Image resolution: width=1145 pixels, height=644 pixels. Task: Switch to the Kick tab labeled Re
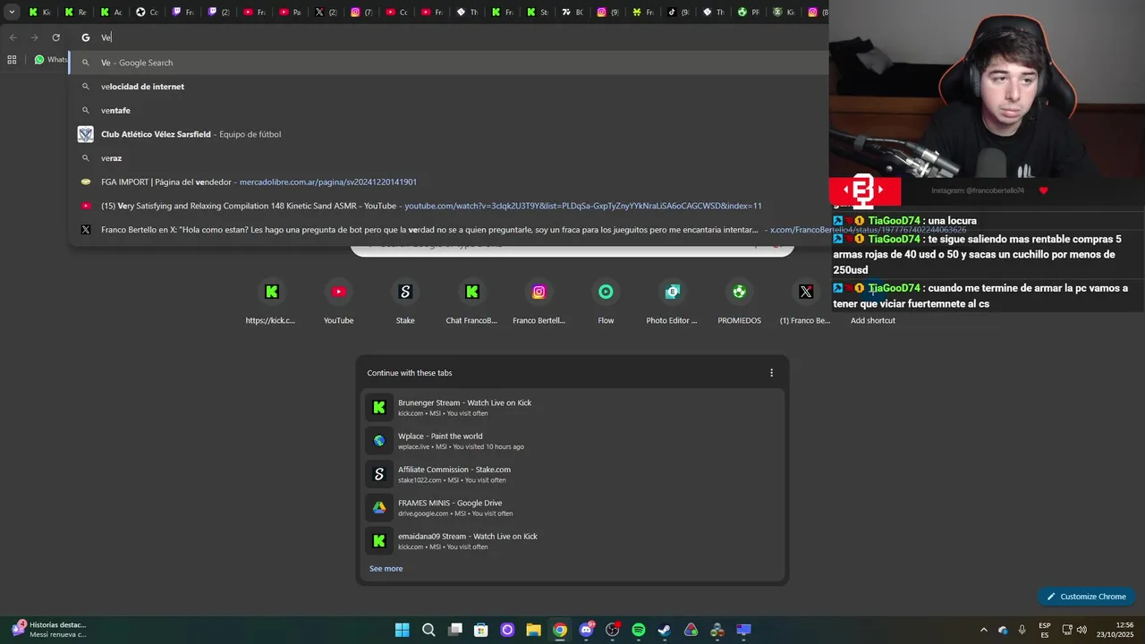(75, 13)
